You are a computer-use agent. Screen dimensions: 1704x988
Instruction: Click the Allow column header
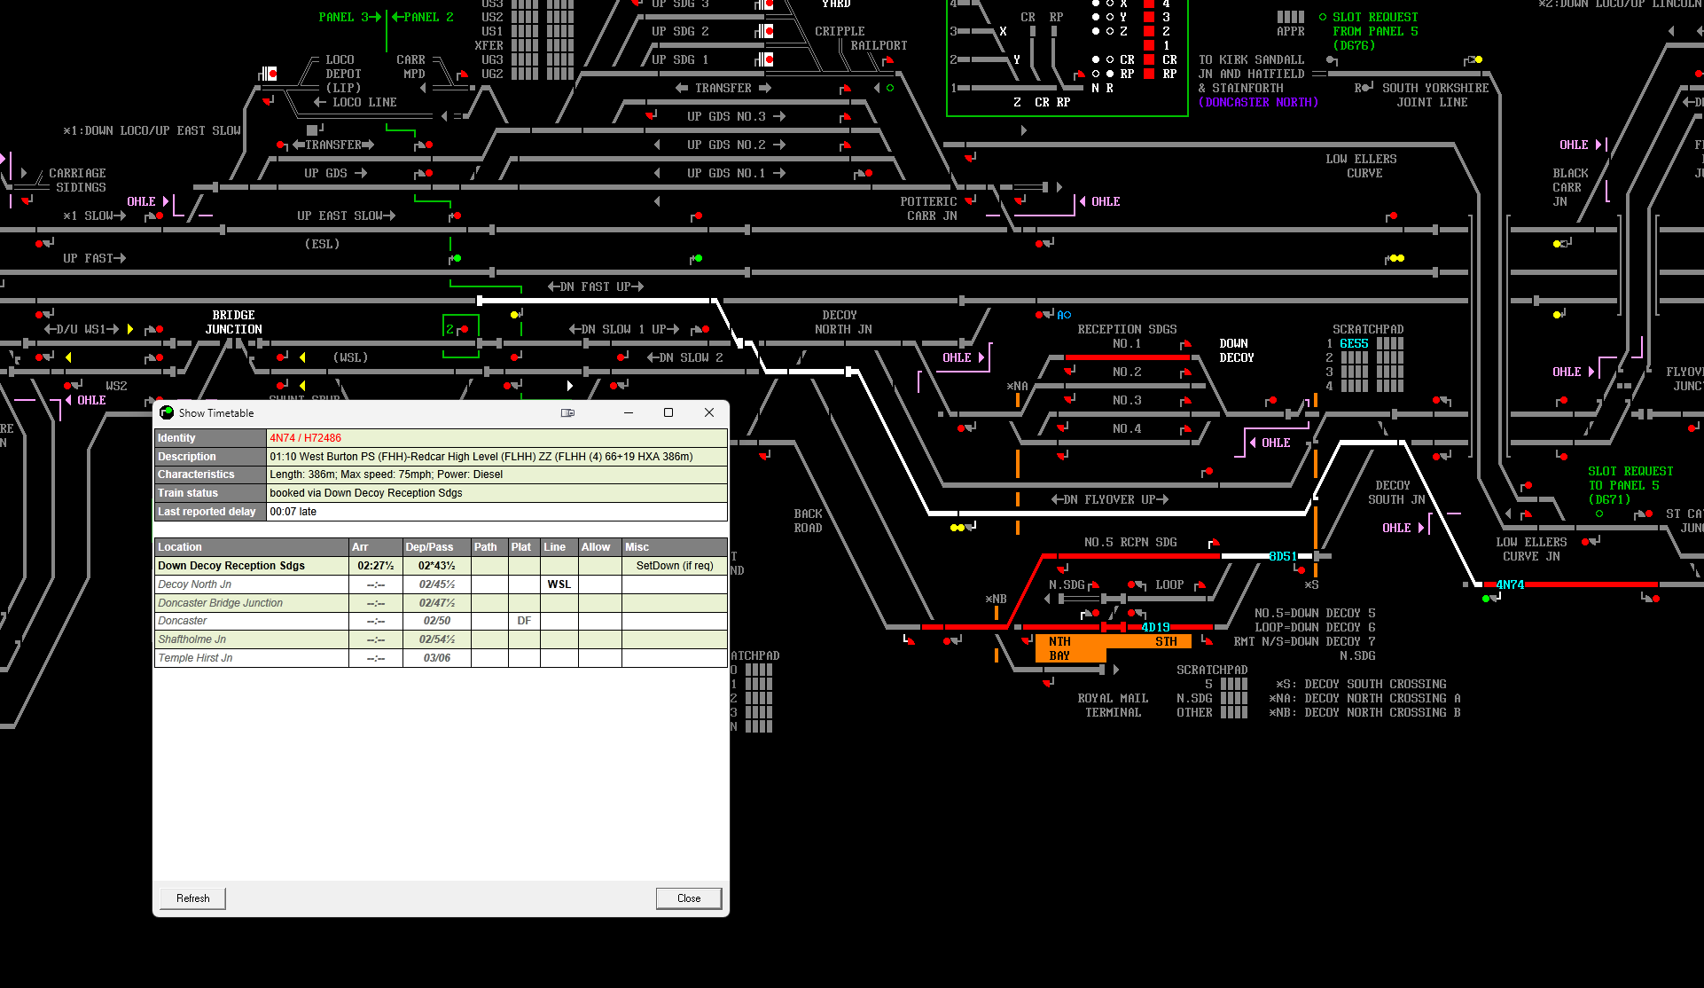click(600, 547)
